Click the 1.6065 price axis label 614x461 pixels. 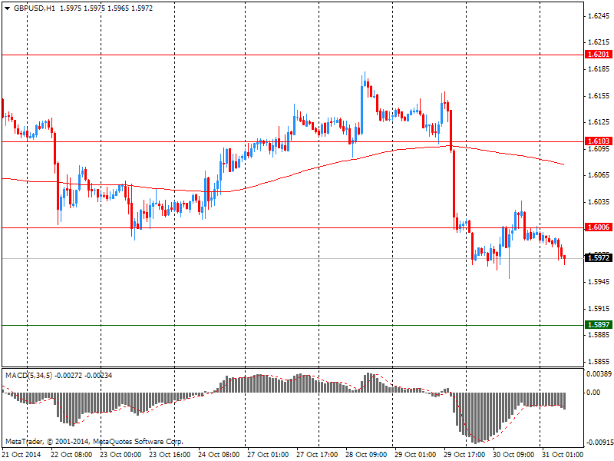coord(599,175)
